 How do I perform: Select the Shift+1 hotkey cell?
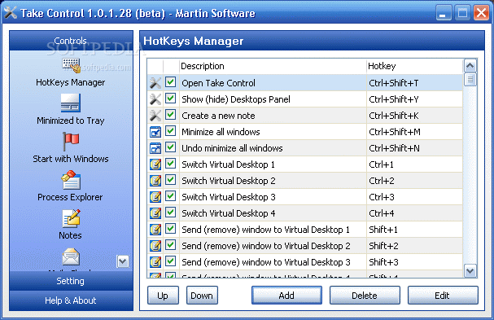point(414,230)
